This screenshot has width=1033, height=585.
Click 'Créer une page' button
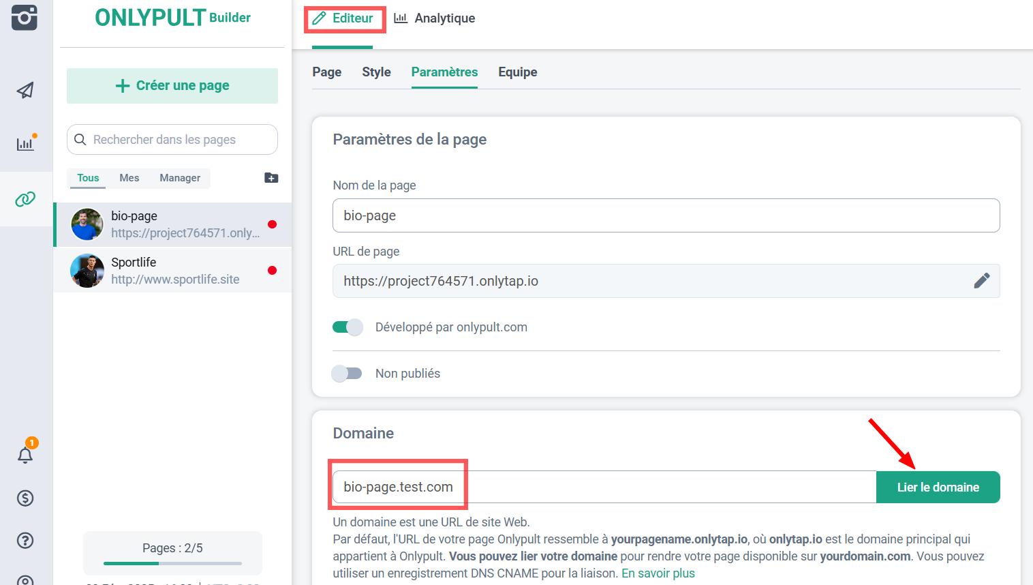[172, 86]
